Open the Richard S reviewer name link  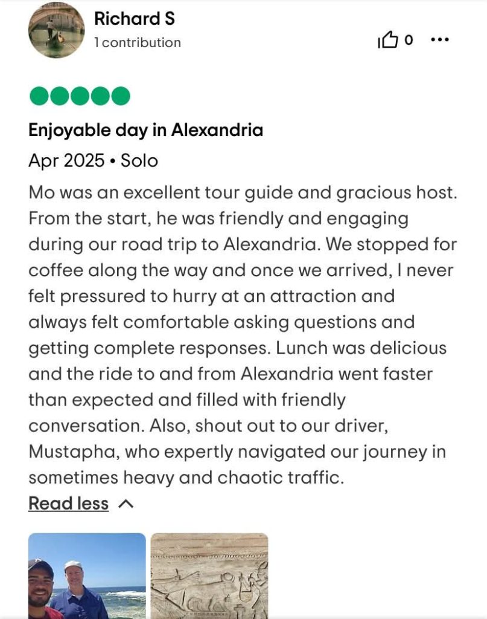pyautogui.click(x=135, y=19)
